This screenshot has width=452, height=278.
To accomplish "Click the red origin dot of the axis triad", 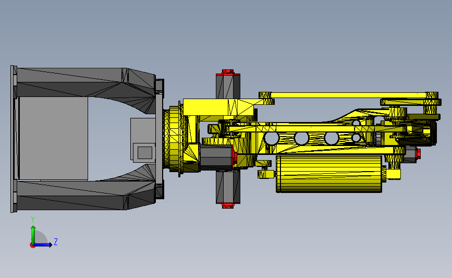I will (x=32, y=245).
